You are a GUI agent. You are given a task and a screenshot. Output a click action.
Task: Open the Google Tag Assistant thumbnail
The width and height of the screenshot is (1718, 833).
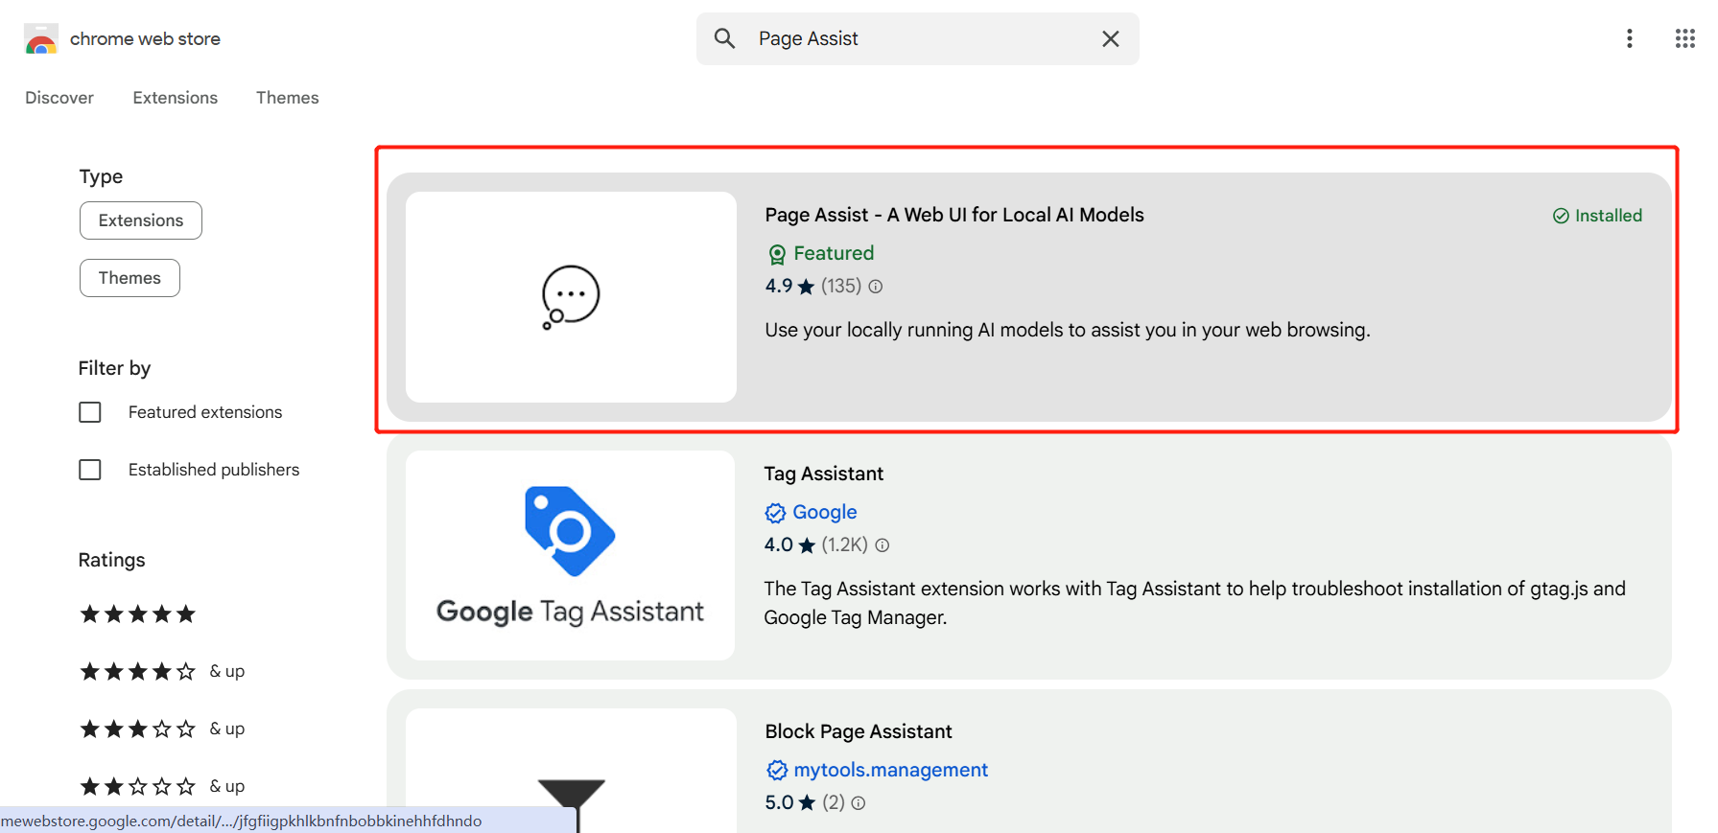point(570,555)
